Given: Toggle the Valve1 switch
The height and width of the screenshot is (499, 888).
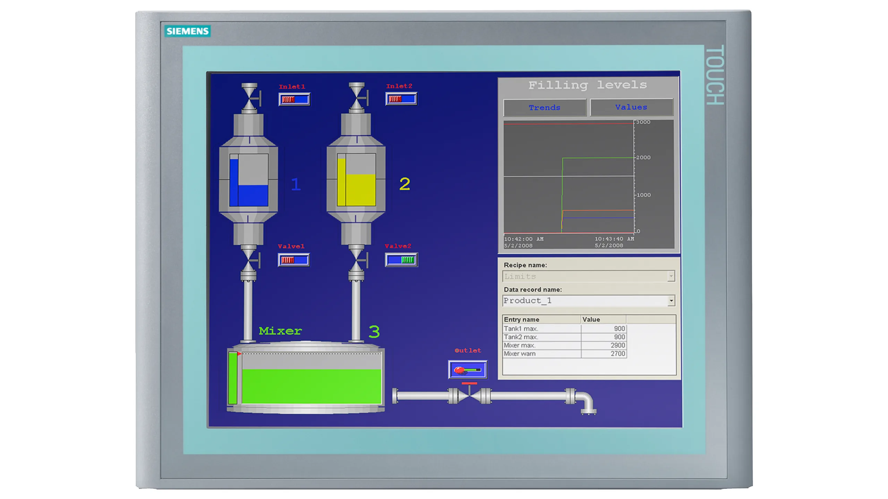Looking at the screenshot, I should click(294, 260).
